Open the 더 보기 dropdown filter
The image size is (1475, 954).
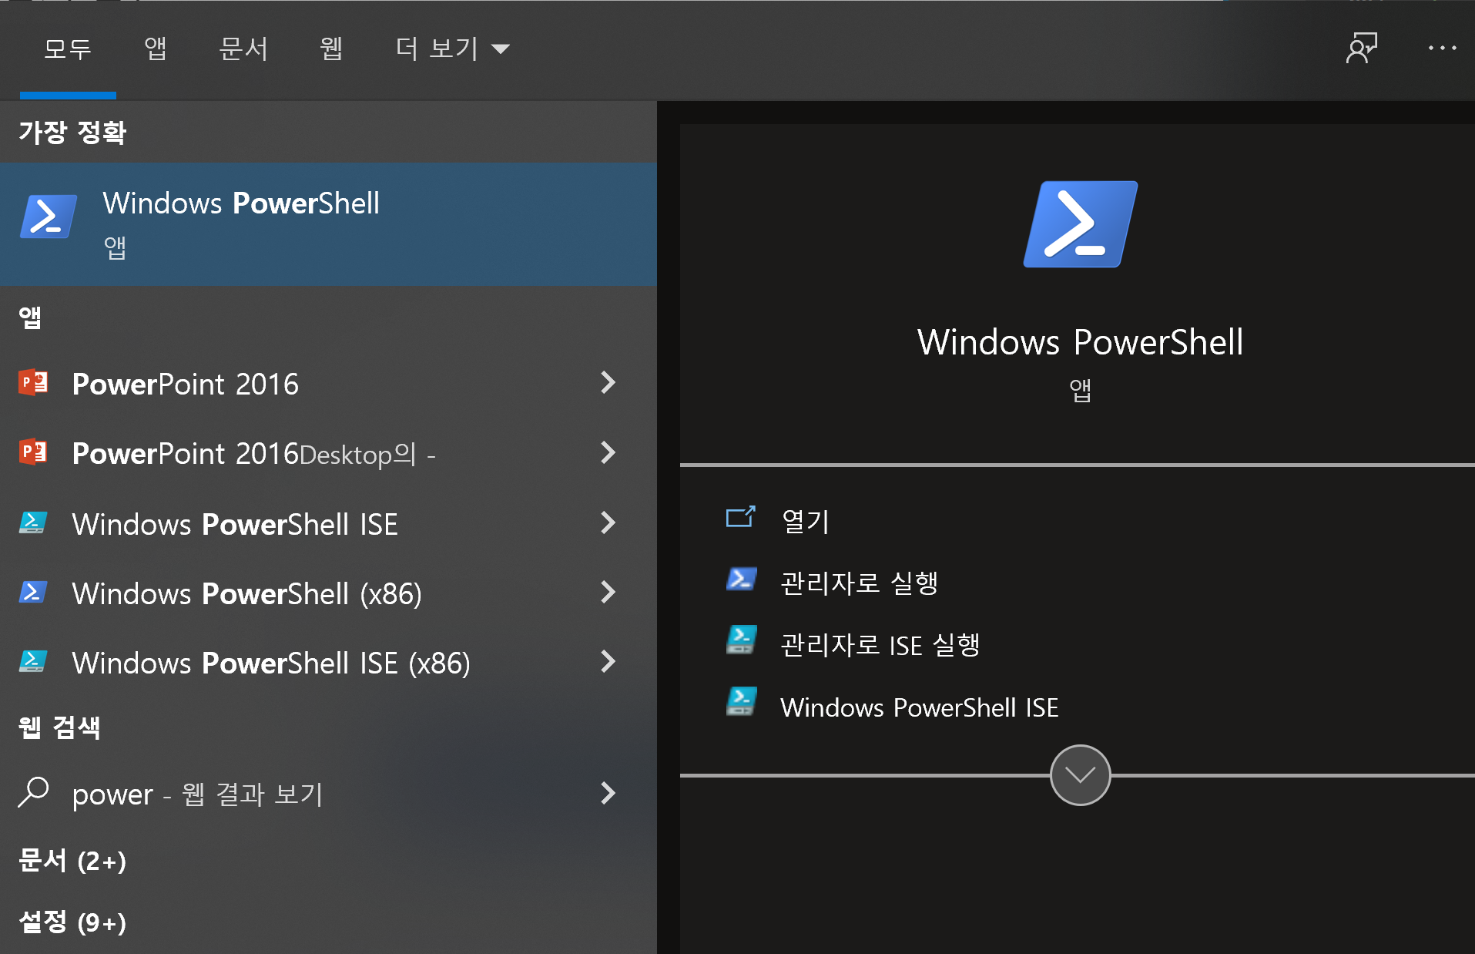tap(452, 49)
